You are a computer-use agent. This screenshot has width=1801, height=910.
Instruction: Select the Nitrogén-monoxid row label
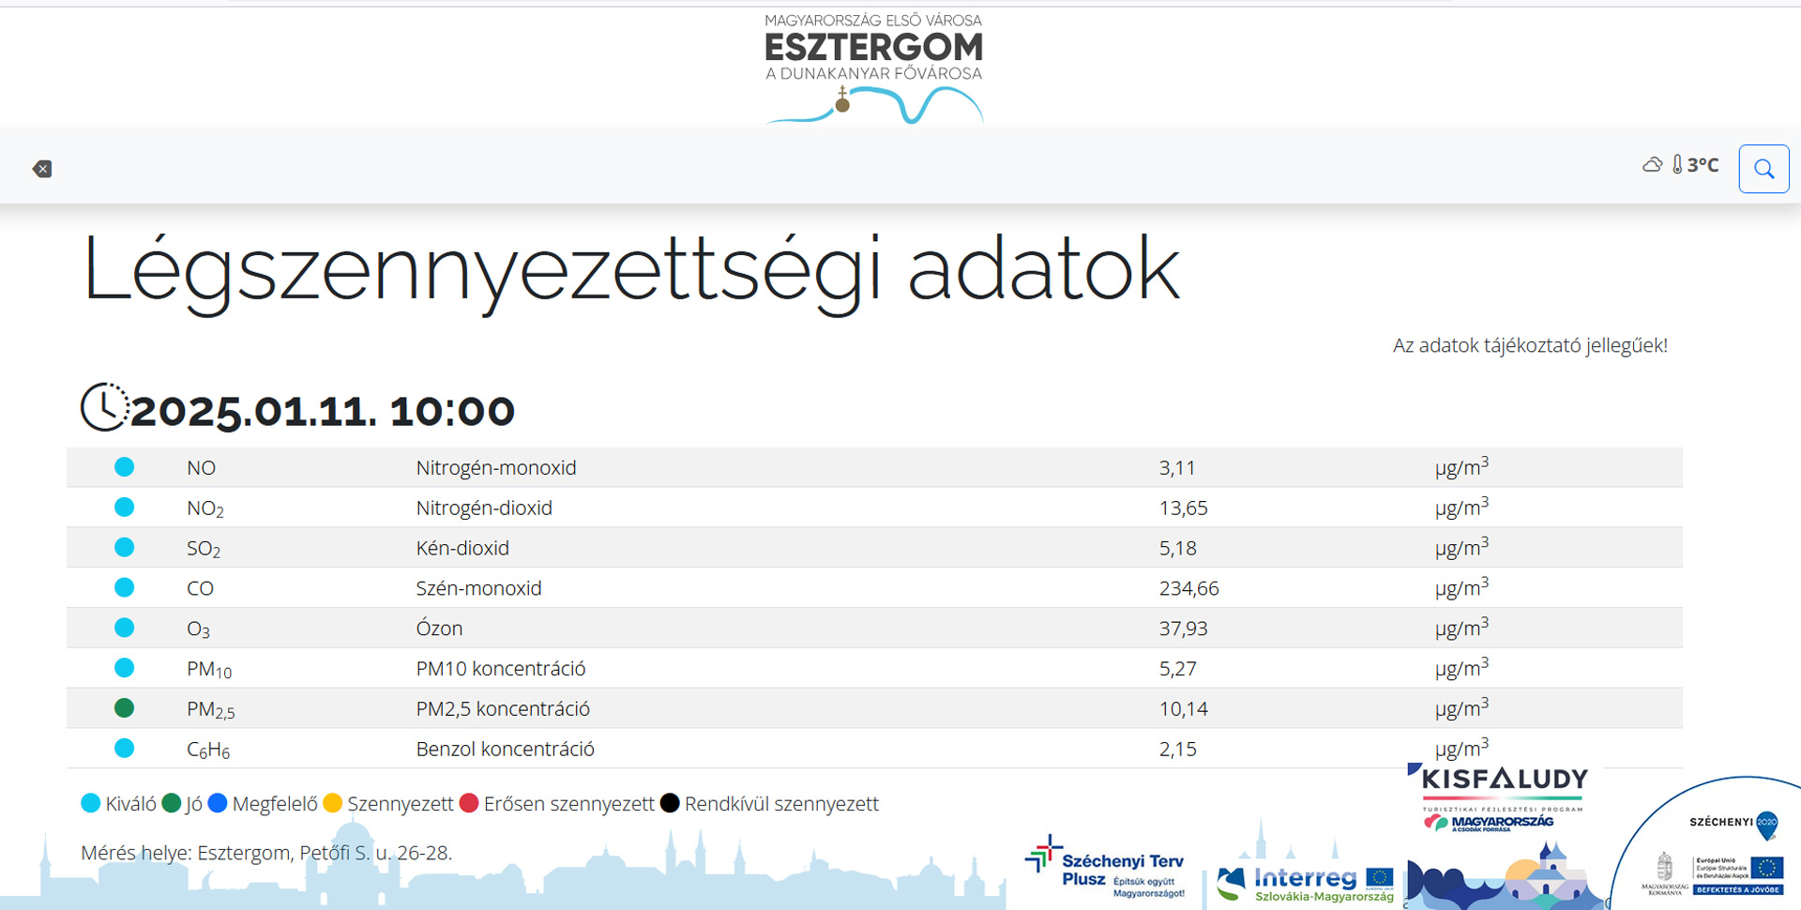click(496, 467)
